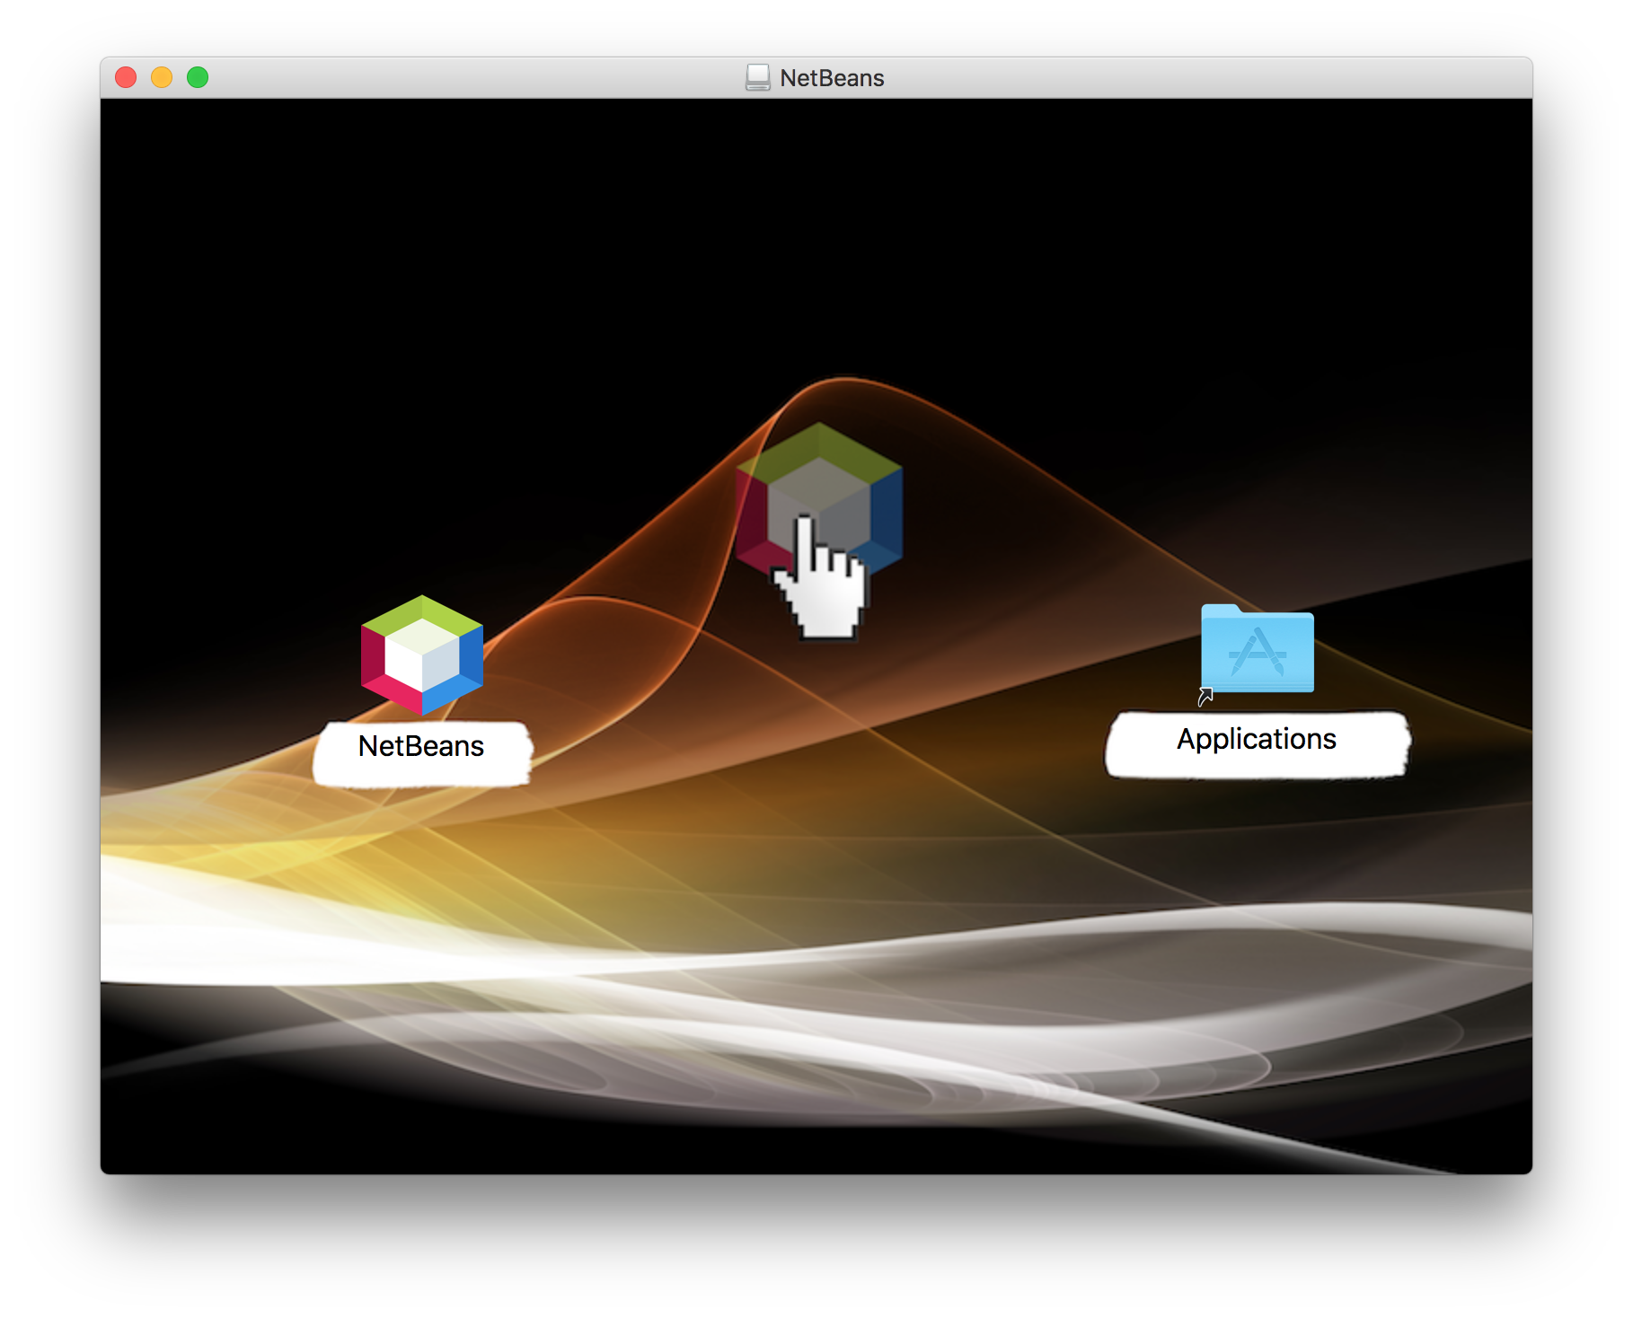This screenshot has width=1633, height=1318.
Task: Click the disk icon in title bar
Action: tap(757, 77)
